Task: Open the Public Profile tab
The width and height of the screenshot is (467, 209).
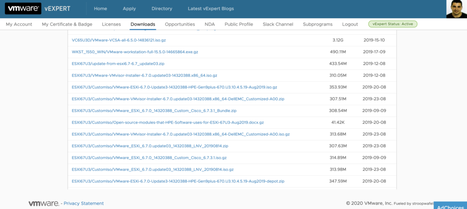Action: point(239,24)
